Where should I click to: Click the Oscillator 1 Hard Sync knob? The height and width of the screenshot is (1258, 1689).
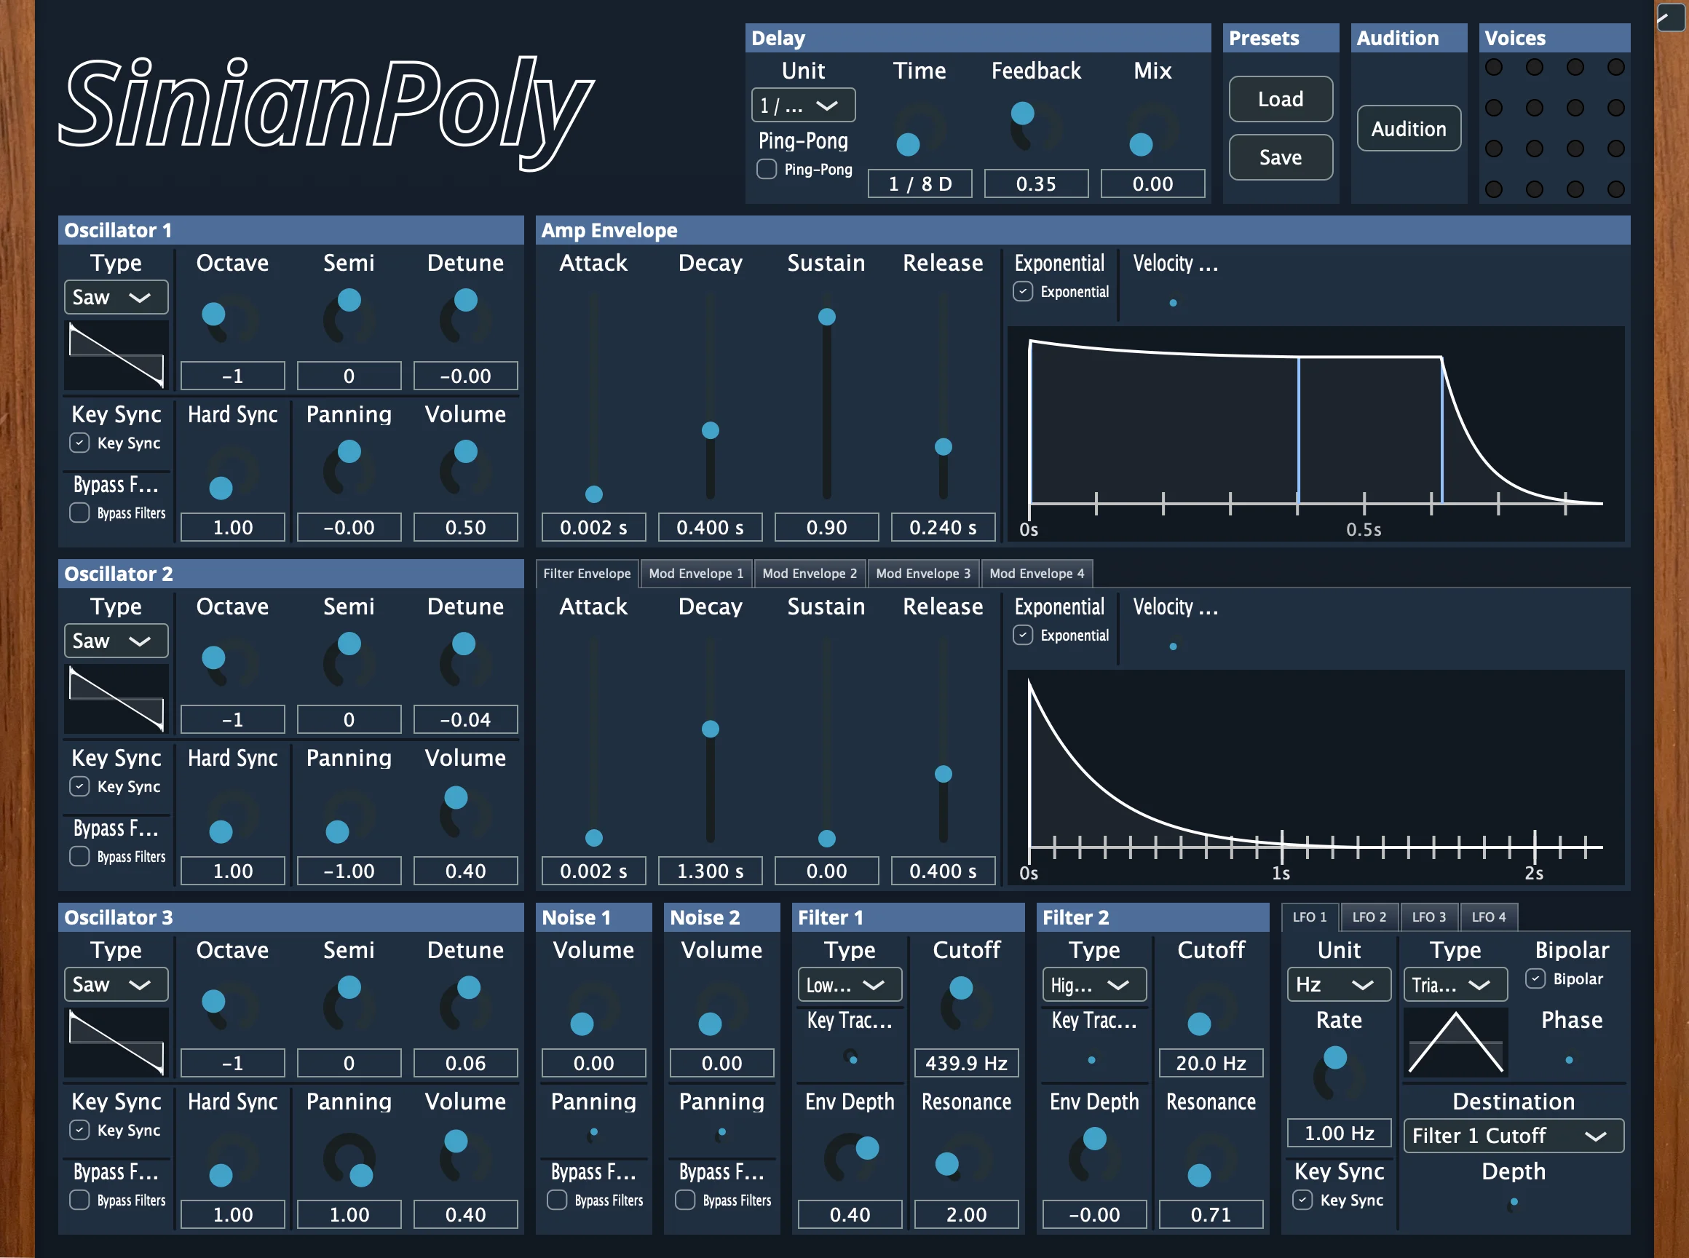click(232, 474)
